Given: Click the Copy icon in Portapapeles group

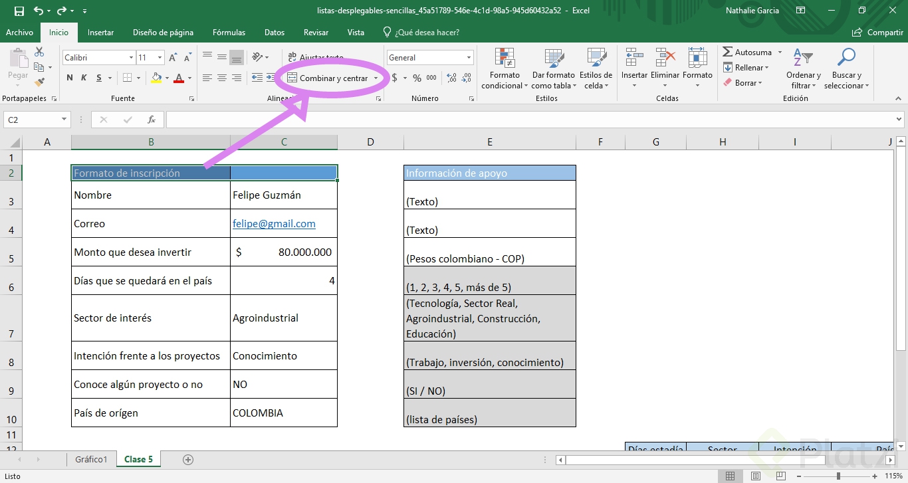Looking at the screenshot, I should 39,67.
